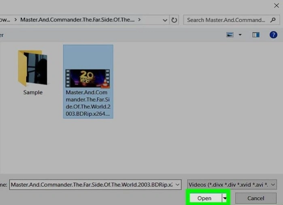Click the Master.And.Commander breadcrumb path segment
The height and width of the screenshot is (205, 283).
pos(77,20)
